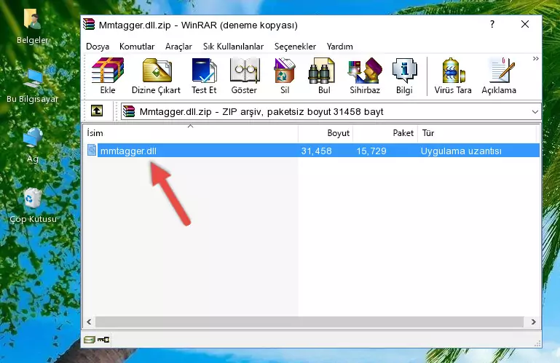Go up one folder level
This screenshot has height=363, width=560.
point(97,111)
